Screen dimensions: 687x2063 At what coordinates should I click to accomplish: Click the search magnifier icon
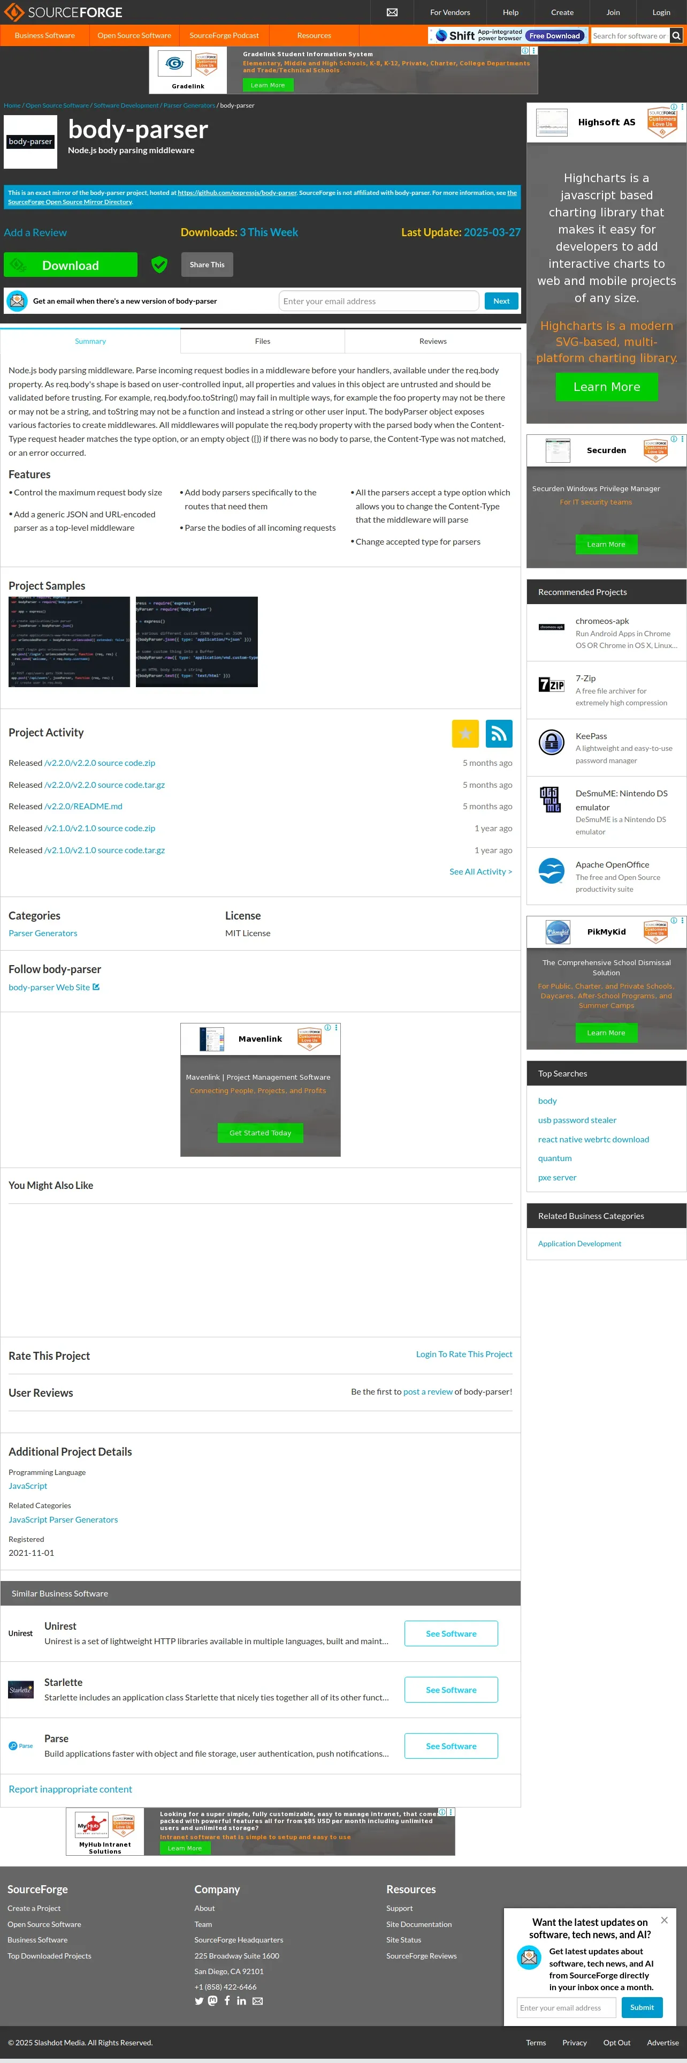pos(677,35)
